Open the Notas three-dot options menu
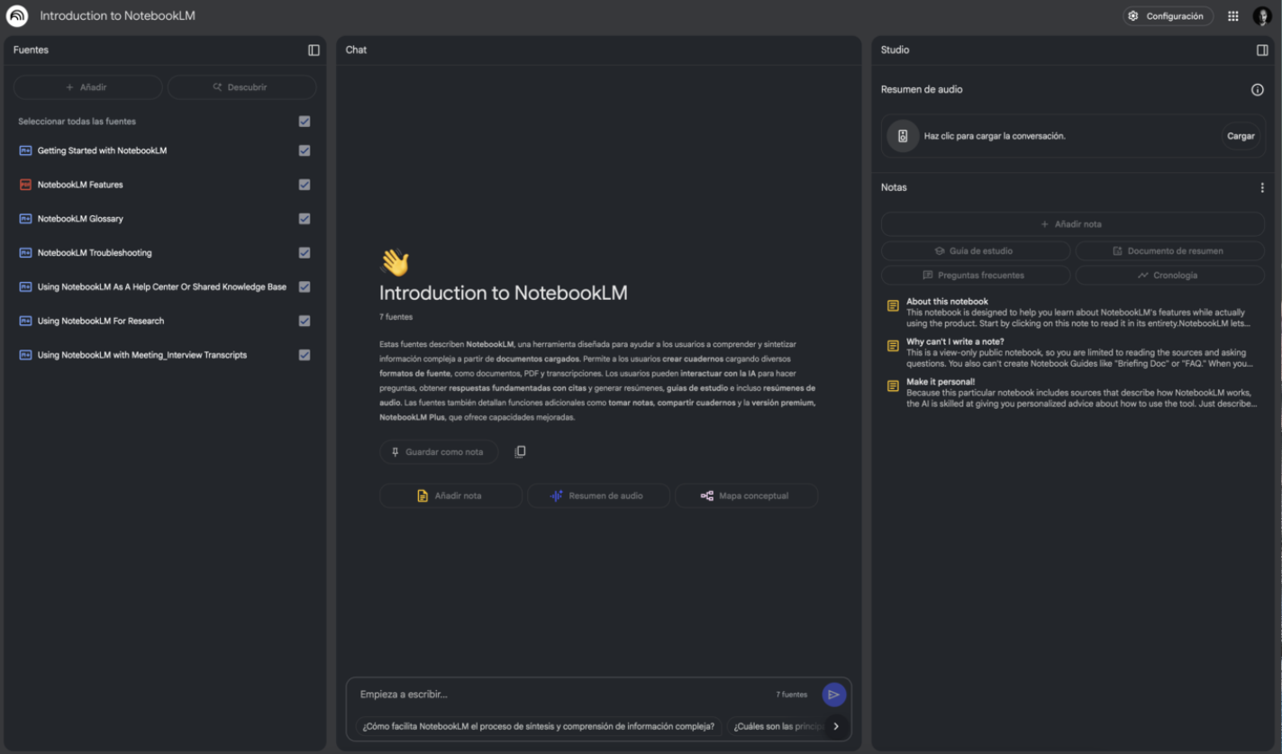 1262,188
